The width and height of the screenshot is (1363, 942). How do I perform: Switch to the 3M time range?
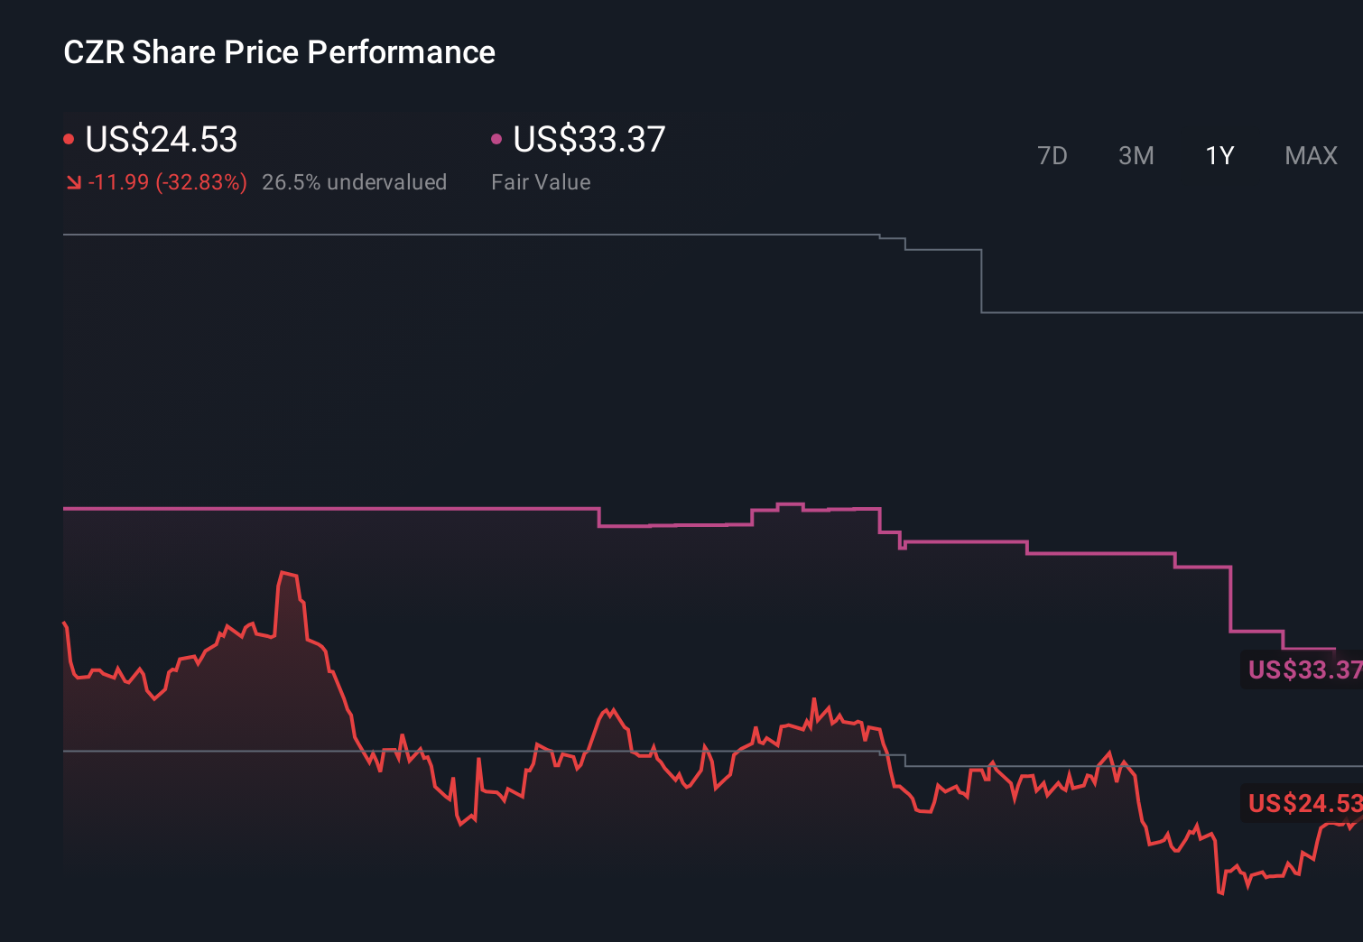(x=1136, y=155)
